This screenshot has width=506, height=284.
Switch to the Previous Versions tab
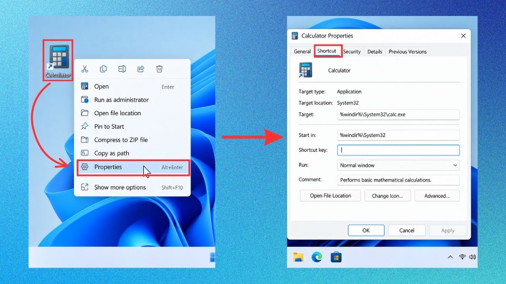point(407,52)
